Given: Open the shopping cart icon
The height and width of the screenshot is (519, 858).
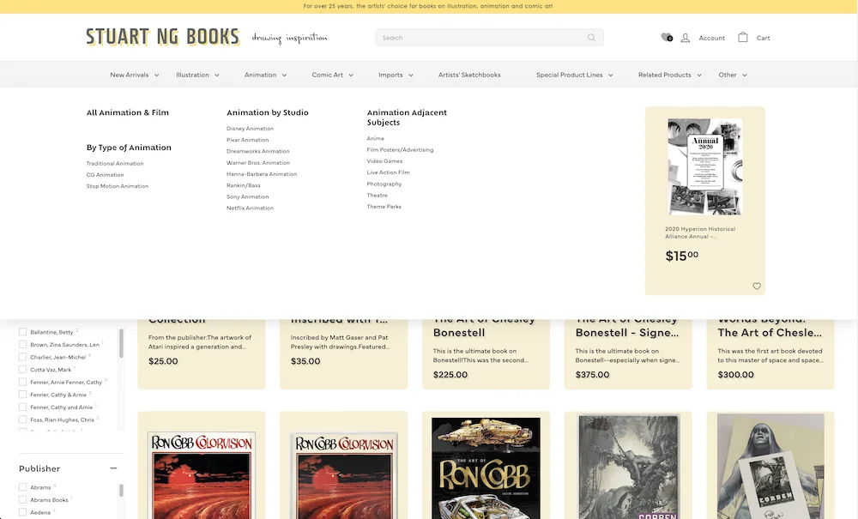Looking at the screenshot, I should pos(742,37).
